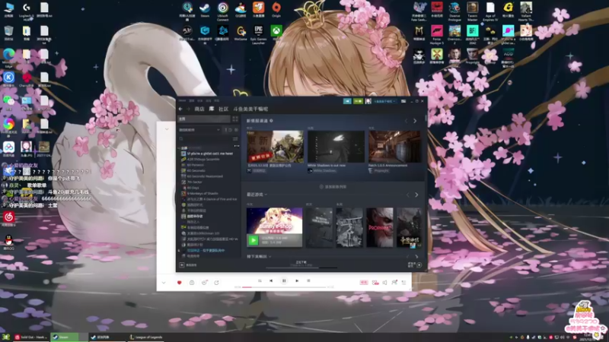Click the green friends button in Steam's header

[358, 101]
